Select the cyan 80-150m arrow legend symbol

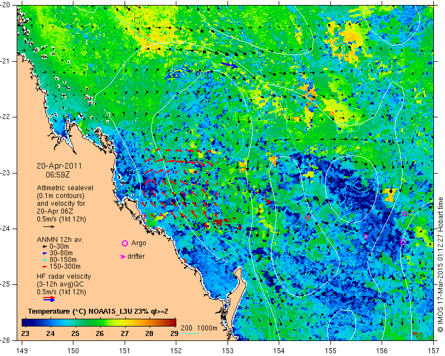44,260
